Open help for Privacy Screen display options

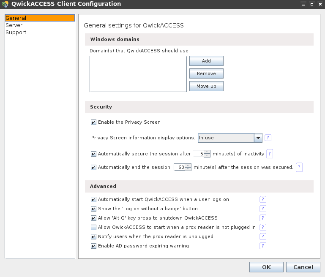click(268, 138)
